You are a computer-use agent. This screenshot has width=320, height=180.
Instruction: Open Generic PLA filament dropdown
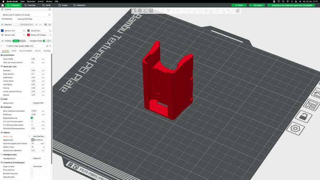click(x=13, y=31)
